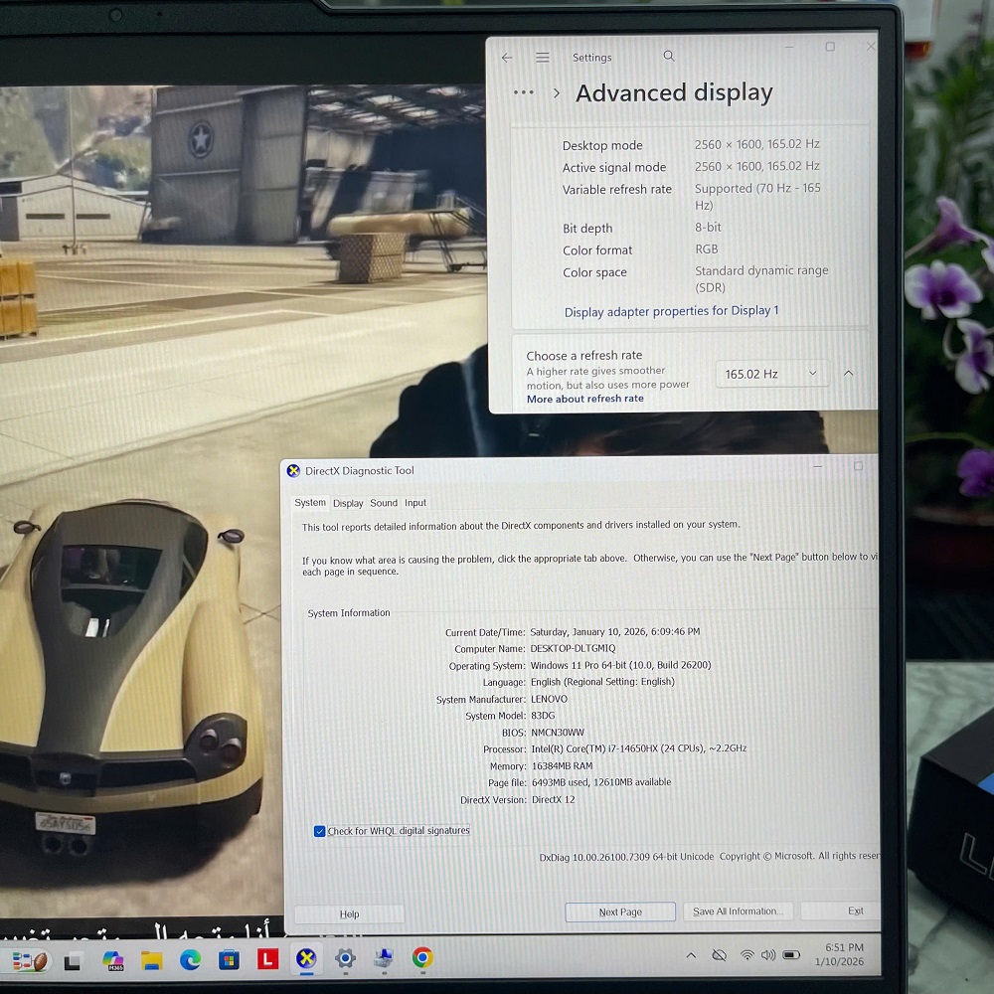This screenshot has width=994, height=994.
Task: Open the Input tab in DxDiag
Action: [415, 503]
